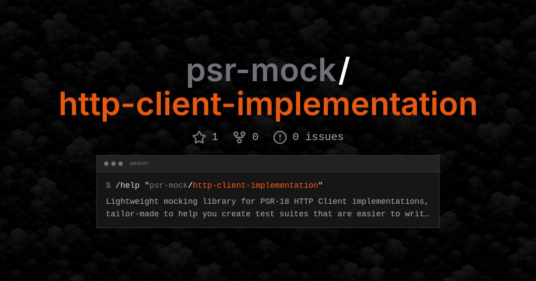The height and width of the screenshot is (281, 536).
Task: Click the "0 issues" label
Action: [x=318, y=137]
